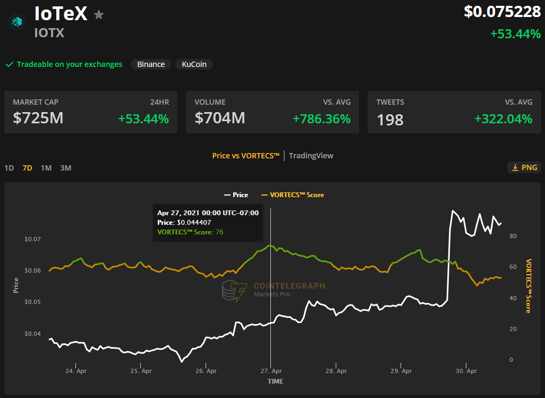Screen dimensions: 545x398
Task: Click the TIME axis title
Action: [x=275, y=382]
